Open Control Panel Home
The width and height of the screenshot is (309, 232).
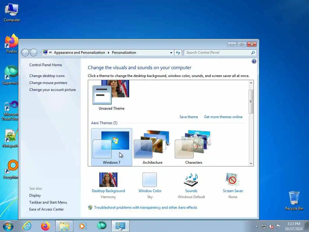(46, 65)
